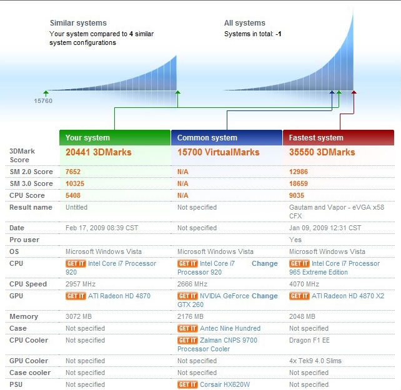Click Microsoft Windows Vista under Your system
Image resolution: width=401 pixels, height=390 pixels.
click(x=104, y=251)
